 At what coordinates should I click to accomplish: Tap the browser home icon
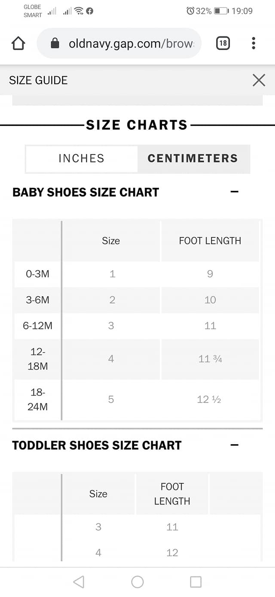pos(18,43)
